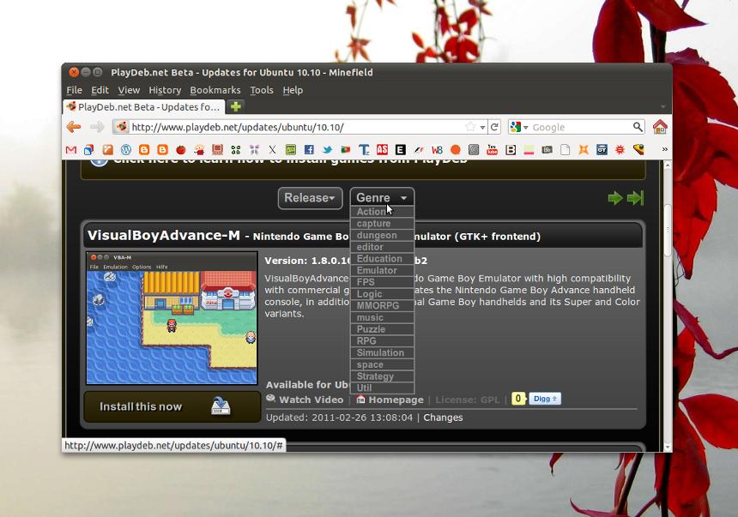Screen dimensions: 738x517
Task: Choose Simulation from the Genre list
Action: [x=382, y=353]
